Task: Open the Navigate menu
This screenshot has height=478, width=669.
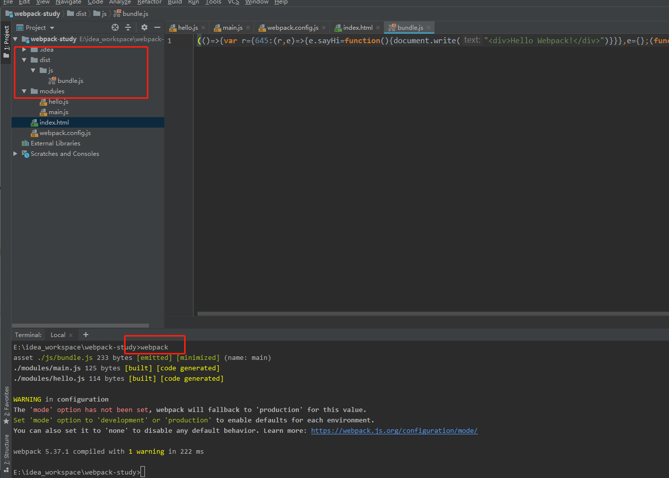Action: [68, 2]
